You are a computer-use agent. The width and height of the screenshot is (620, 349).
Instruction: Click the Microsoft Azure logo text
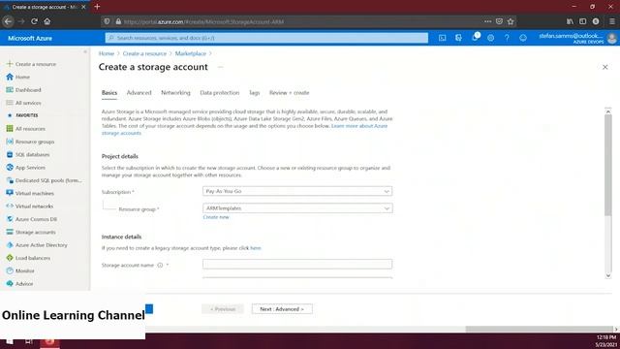(x=30, y=39)
